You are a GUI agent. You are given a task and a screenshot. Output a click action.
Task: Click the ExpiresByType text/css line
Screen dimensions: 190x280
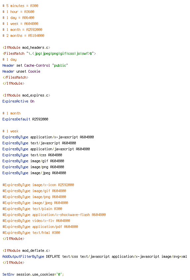32,155
